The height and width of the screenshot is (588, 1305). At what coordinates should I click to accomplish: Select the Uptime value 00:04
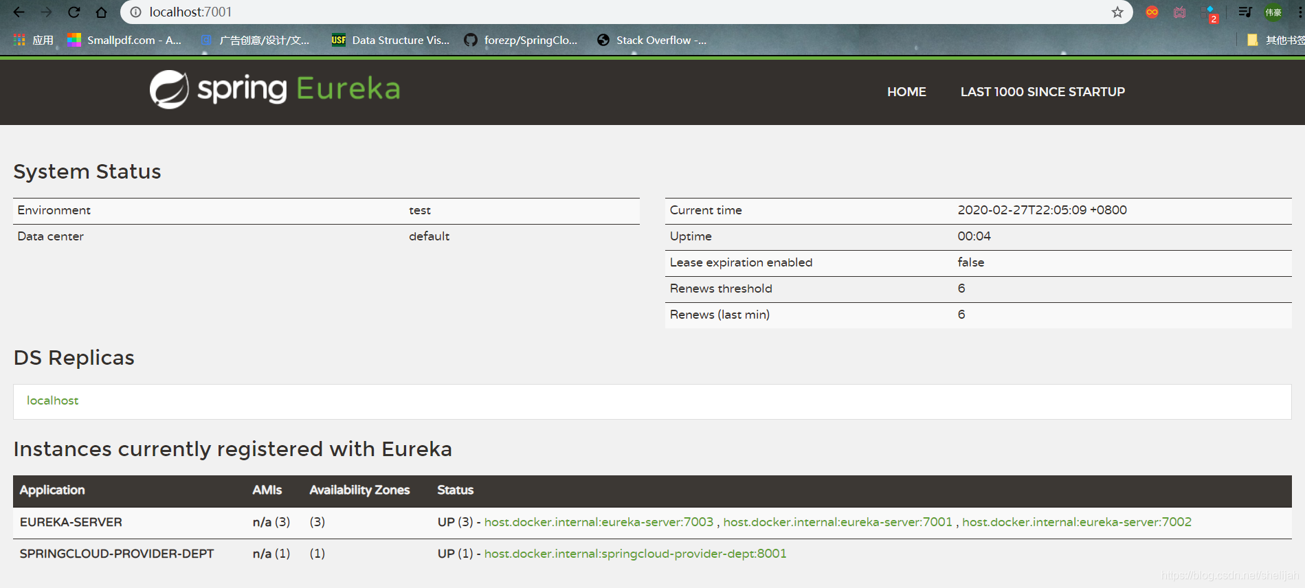click(x=974, y=236)
